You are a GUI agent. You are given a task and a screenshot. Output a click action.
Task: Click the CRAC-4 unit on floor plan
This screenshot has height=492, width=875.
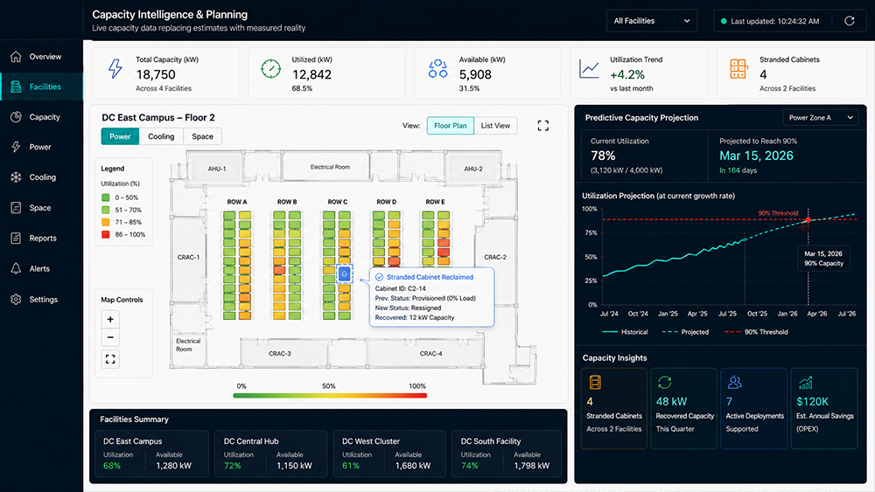point(430,353)
